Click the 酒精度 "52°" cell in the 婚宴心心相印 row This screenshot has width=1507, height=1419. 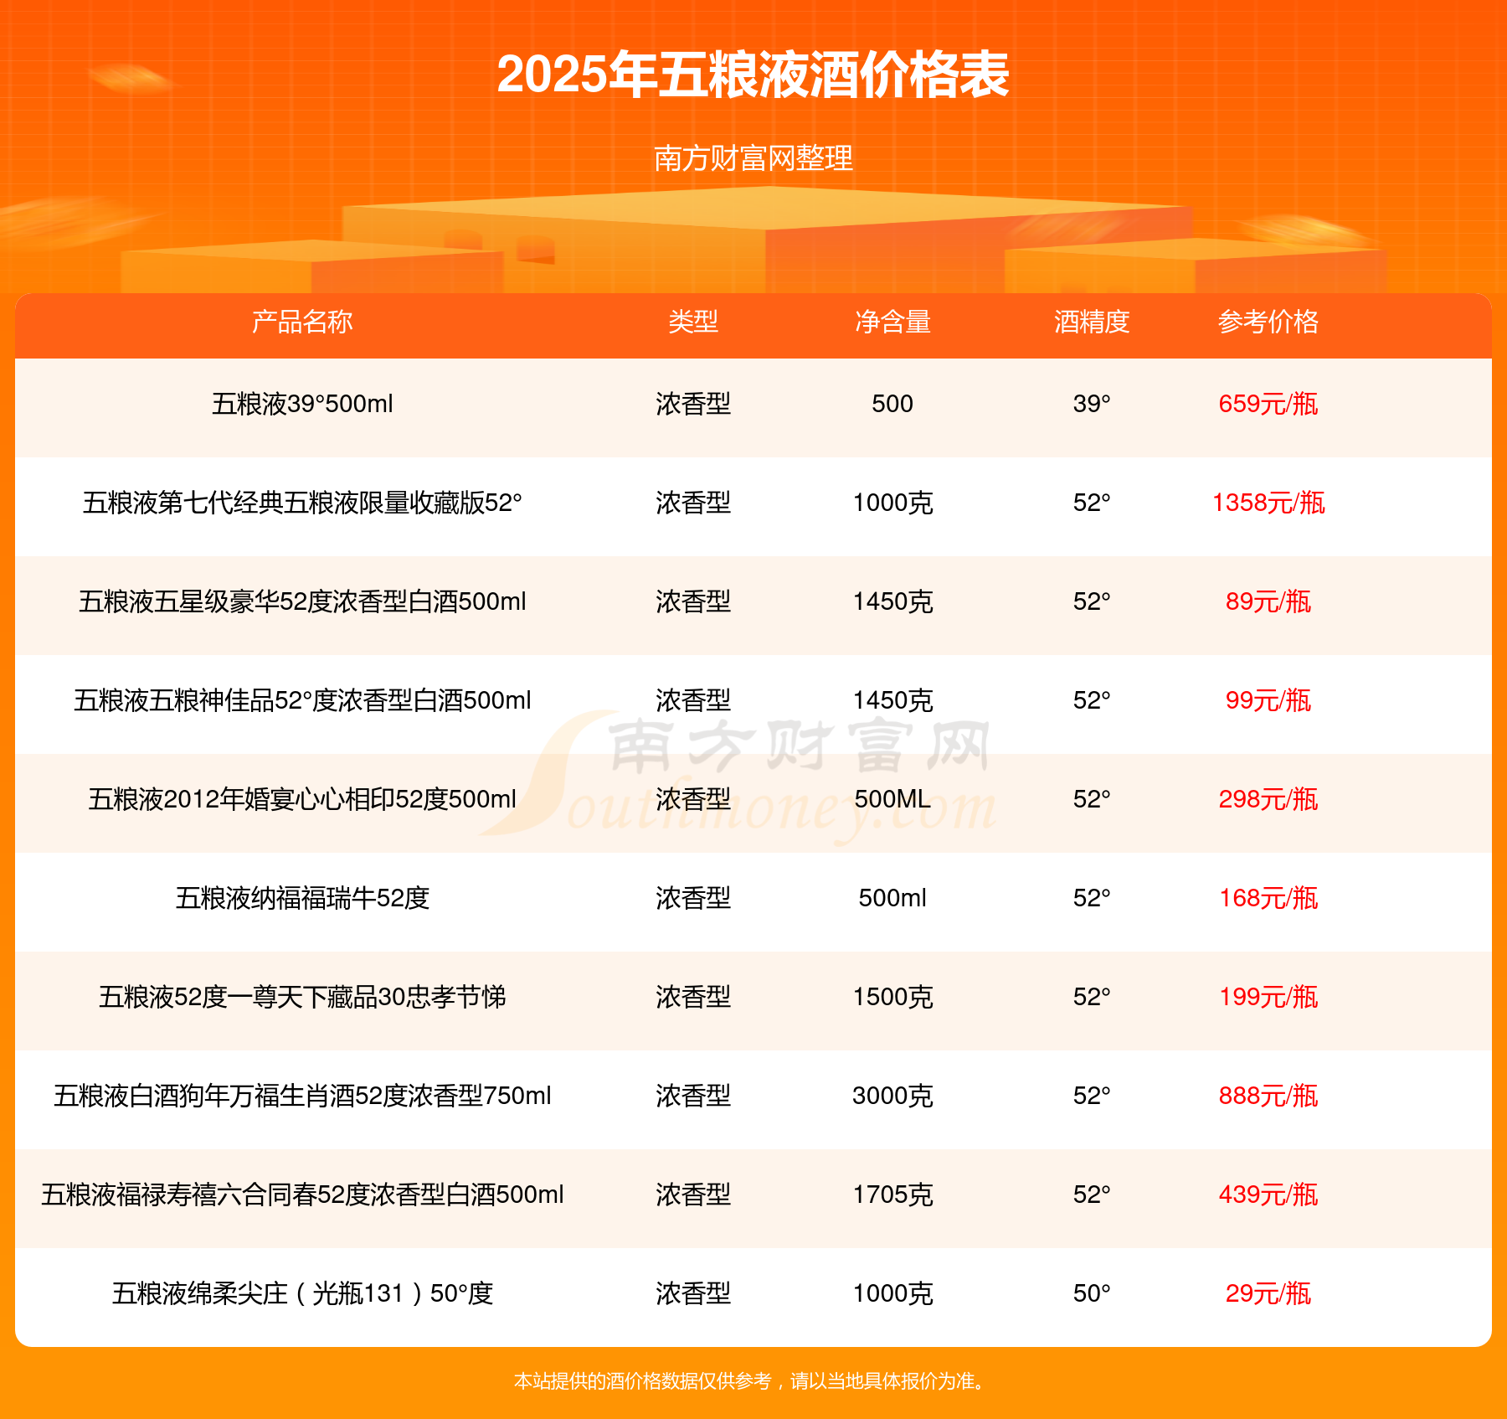(1092, 799)
